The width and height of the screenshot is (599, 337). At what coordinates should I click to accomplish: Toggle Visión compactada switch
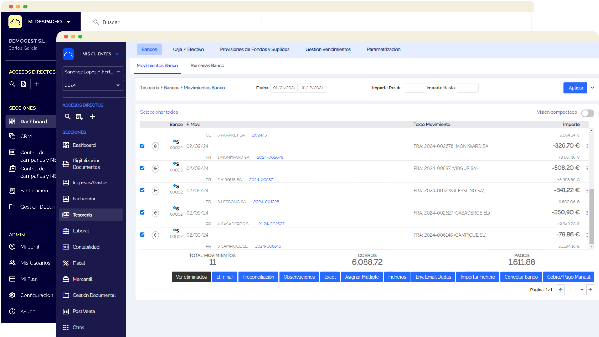587,113
